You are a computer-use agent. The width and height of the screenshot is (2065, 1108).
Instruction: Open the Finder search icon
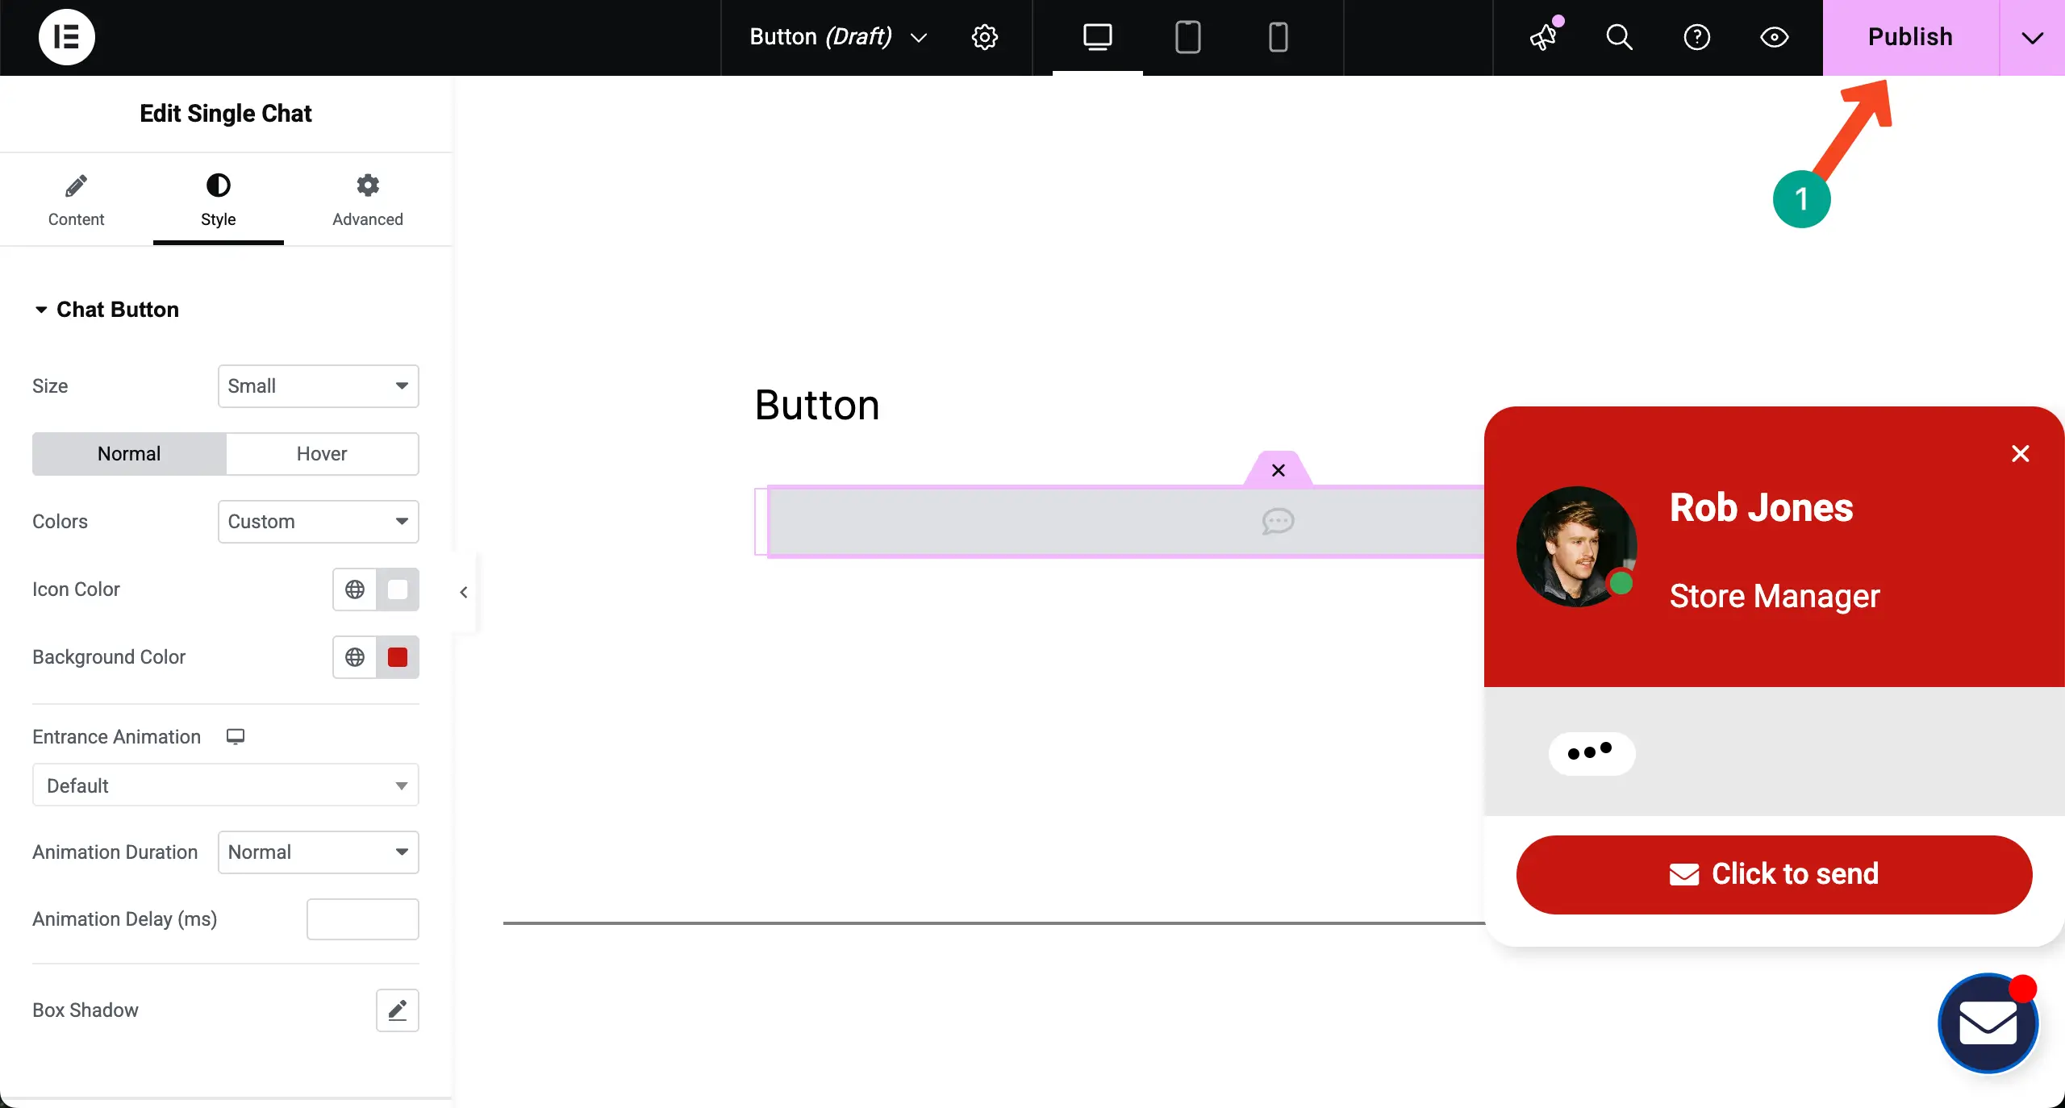[1619, 37]
